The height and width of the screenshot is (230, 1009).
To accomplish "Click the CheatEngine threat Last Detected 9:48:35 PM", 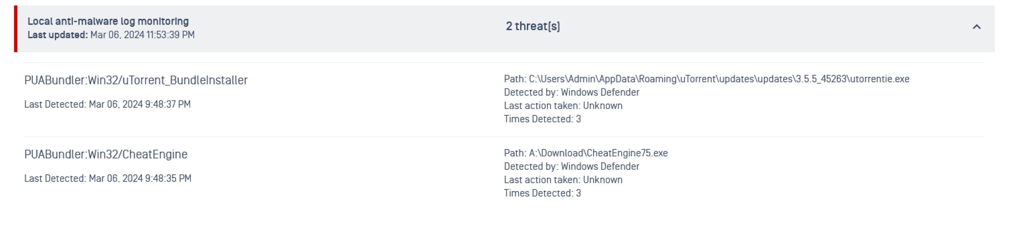I will [108, 179].
